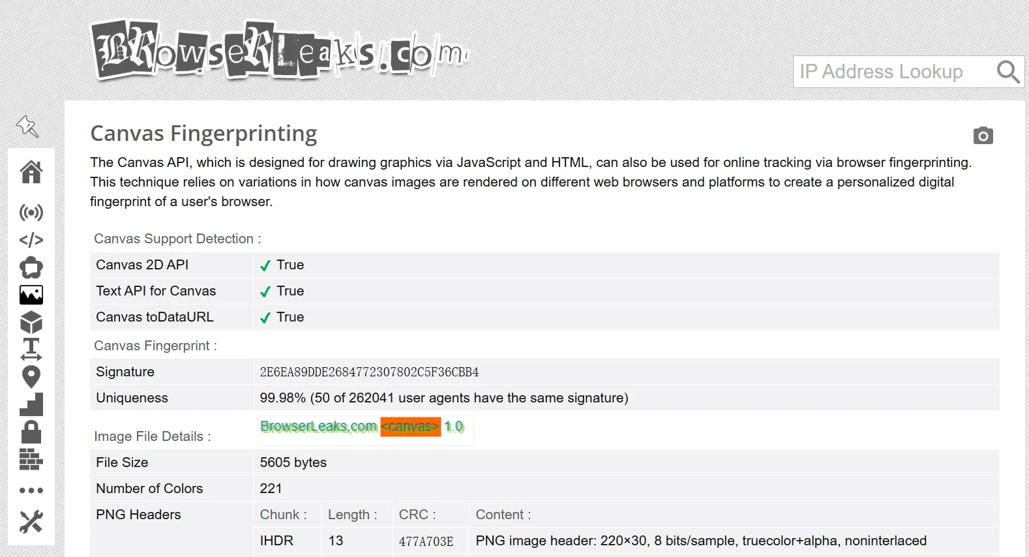1029x557 pixels.
Task: Select the WebGL cube icon
Action: (31, 322)
